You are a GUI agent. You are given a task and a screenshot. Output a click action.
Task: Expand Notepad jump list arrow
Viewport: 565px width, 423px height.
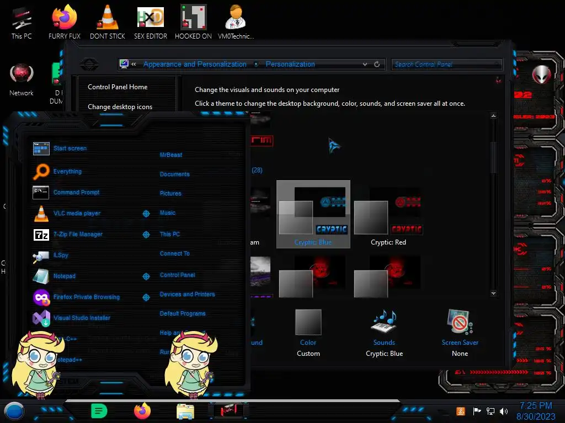pyautogui.click(x=146, y=276)
